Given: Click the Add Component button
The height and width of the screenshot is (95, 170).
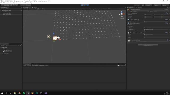Looking at the screenshot, I should (x=148, y=45).
